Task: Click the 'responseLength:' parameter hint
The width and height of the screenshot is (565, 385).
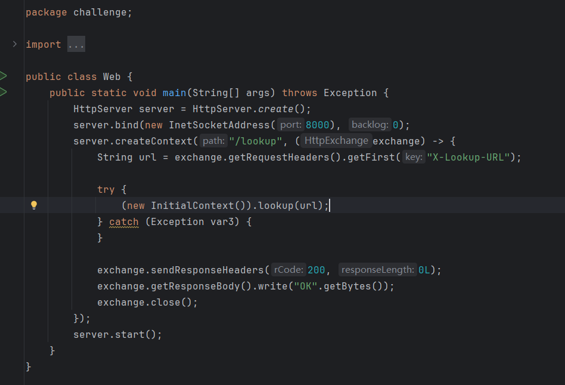Action: point(377,270)
